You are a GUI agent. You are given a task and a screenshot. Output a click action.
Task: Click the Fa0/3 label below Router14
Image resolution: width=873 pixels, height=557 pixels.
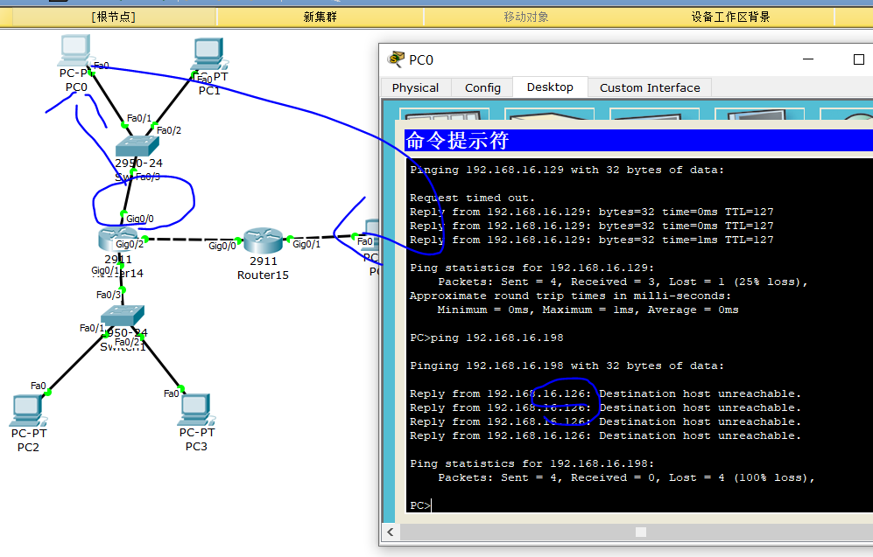pos(109,295)
